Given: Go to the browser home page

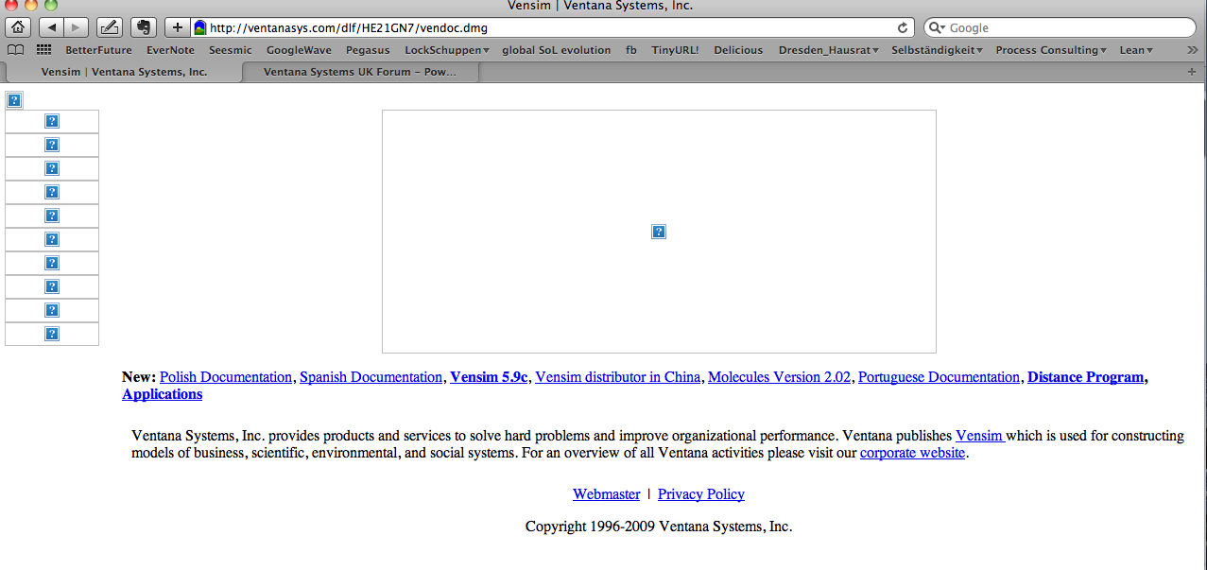Looking at the screenshot, I should point(18,27).
